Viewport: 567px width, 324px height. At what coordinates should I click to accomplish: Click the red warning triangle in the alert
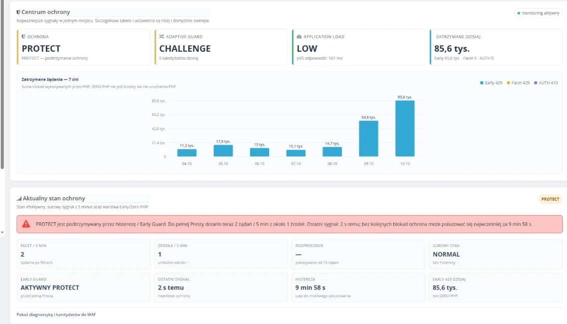[26, 224]
